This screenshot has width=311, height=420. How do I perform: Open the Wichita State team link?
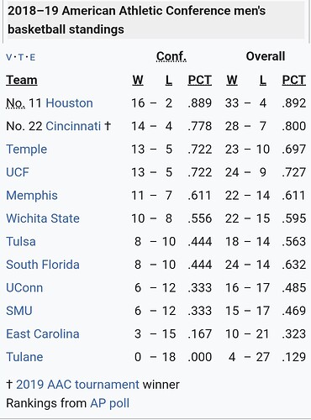[43, 218]
